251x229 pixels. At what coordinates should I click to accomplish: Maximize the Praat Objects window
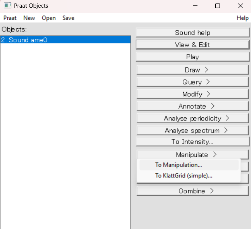[x=218, y=6]
